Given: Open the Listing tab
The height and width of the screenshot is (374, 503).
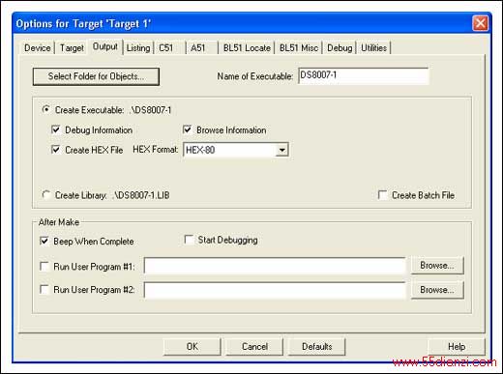Looking at the screenshot, I should tap(138, 48).
